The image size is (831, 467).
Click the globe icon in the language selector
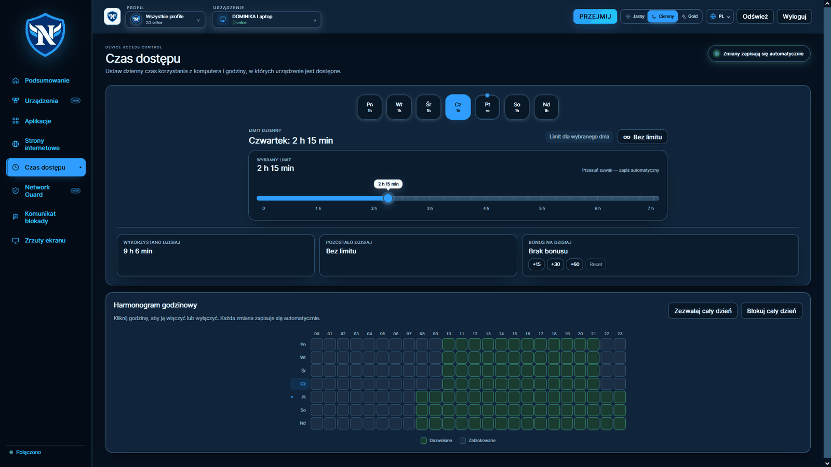713,17
